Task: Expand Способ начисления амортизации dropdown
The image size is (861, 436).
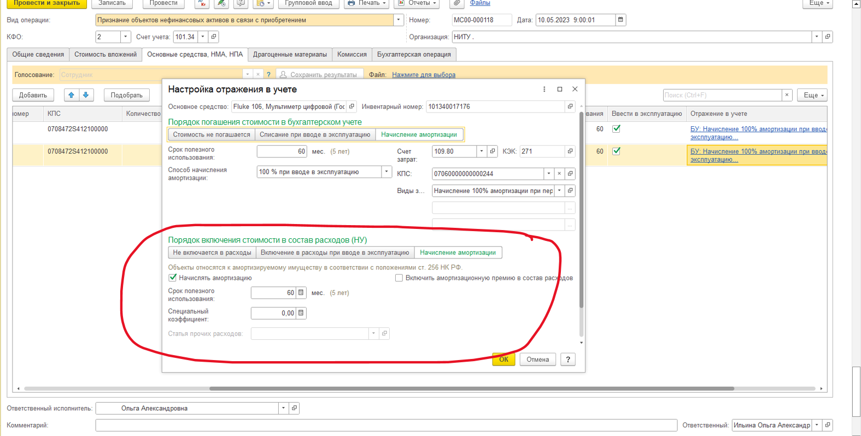Action: click(x=386, y=172)
